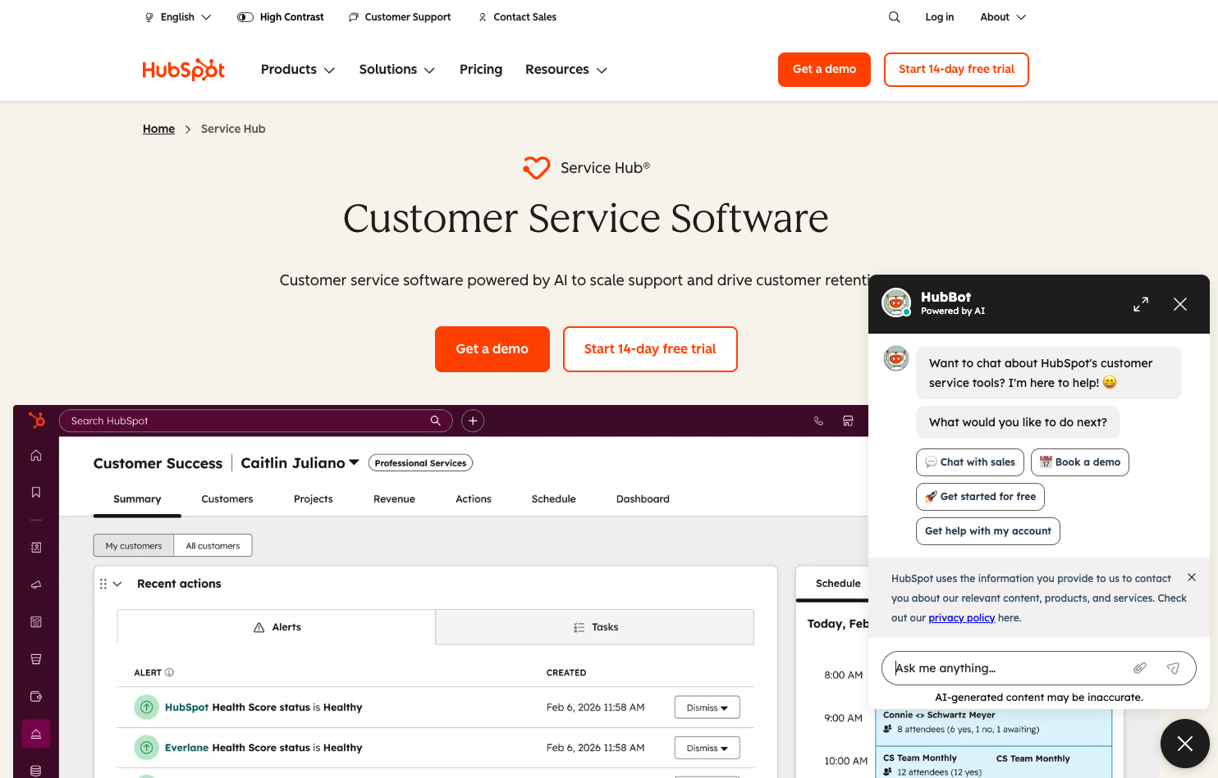Click the HubSpot Health Score arrow icon

(146, 707)
